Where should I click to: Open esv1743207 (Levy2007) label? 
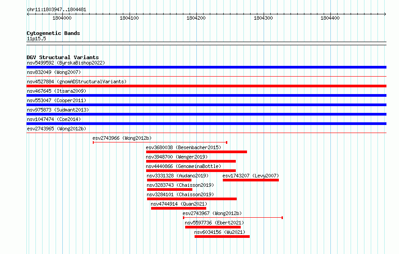251,176
